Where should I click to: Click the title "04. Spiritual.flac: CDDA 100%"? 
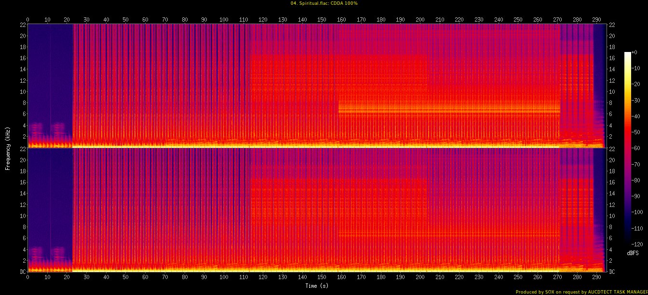click(x=324, y=3)
